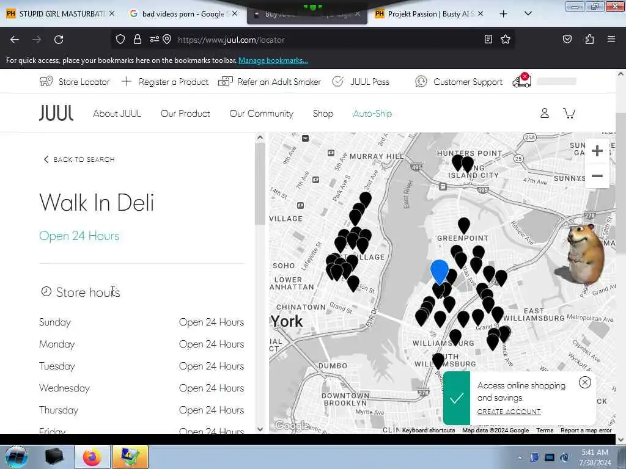626x469 pixels.
Task: Click the Store hours heading
Action: (88, 293)
